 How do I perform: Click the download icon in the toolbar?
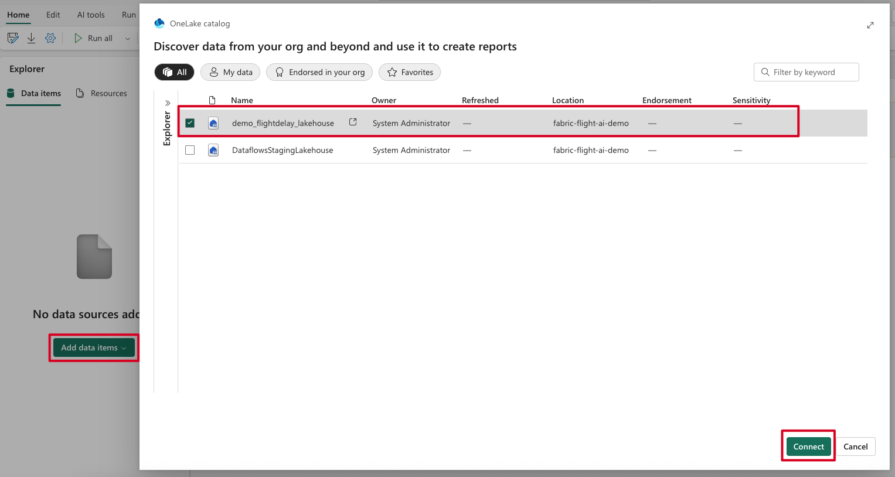[x=32, y=38]
